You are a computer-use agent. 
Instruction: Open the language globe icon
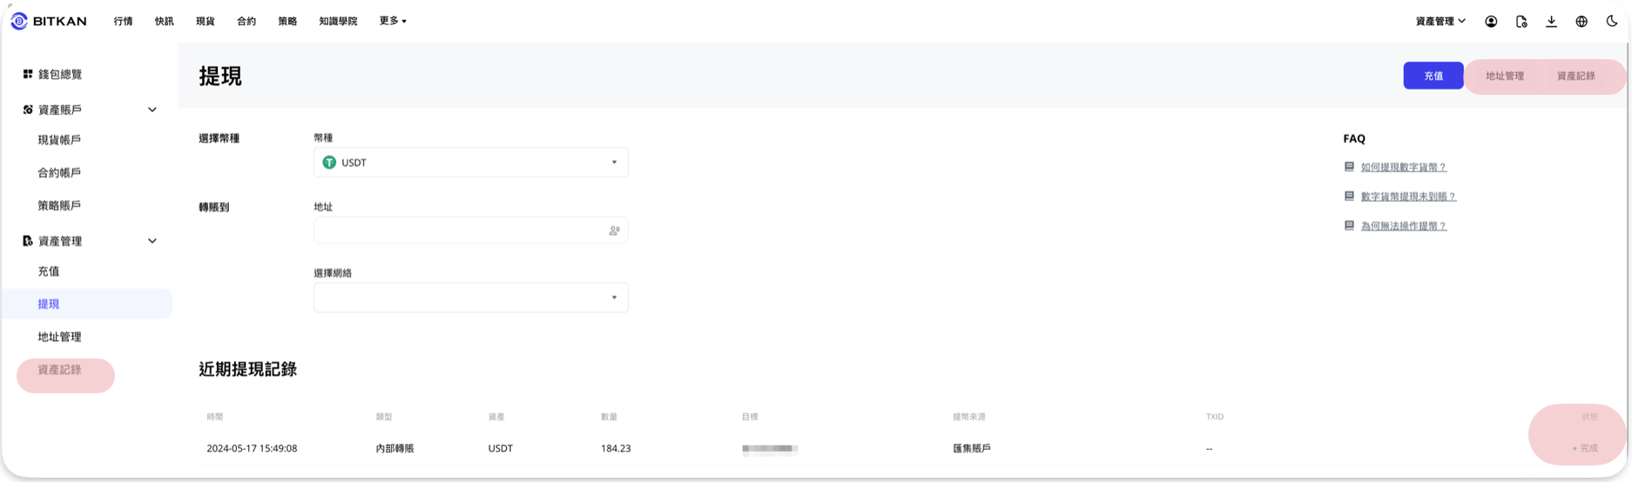[x=1581, y=22]
